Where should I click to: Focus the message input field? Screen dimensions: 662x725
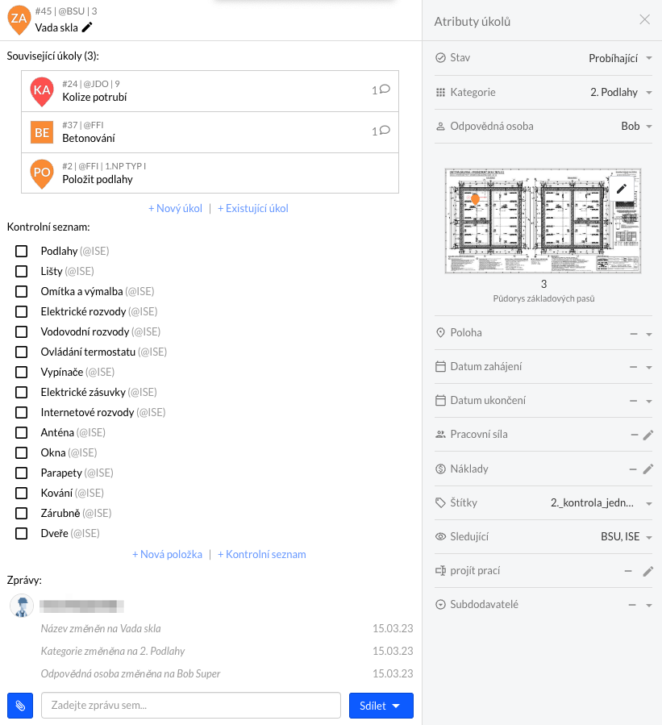[191, 706]
